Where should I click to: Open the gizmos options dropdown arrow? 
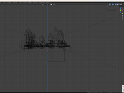tap(111, 4)
